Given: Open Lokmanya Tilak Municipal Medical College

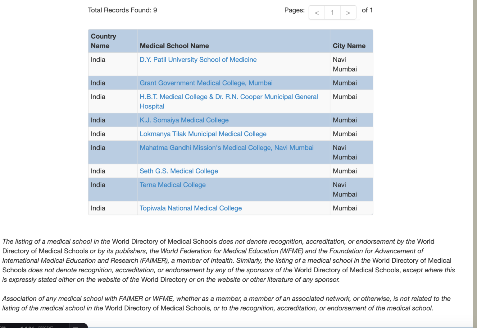Looking at the screenshot, I should pos(203,134).
